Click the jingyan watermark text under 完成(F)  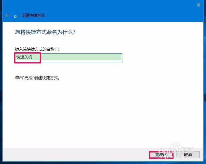(165, 157)
